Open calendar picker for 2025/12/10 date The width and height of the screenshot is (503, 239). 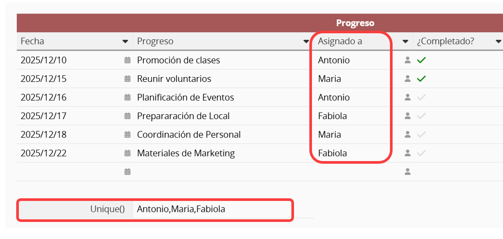click(128, 60)
